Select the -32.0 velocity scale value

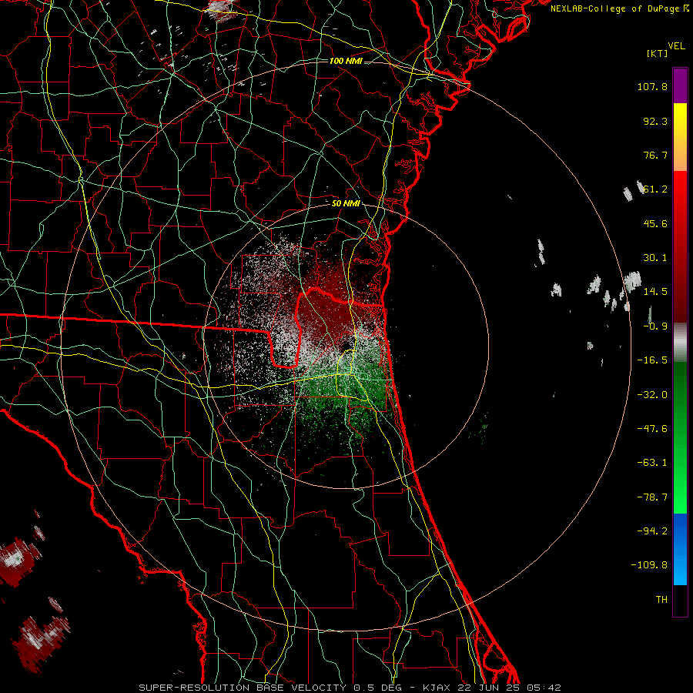coord(652,395)
